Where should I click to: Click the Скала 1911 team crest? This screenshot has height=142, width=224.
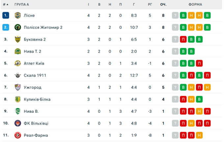tap(17, 75)
